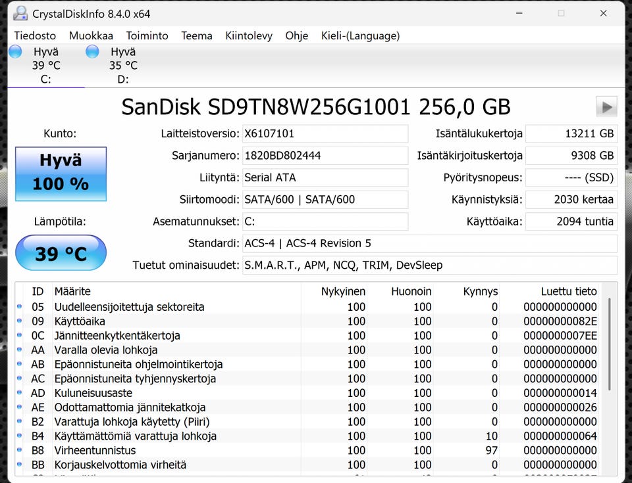The height and width of the screenshot is (483, 632).
Task: Select the D: drive health status orb
Action: pyautogui.click(x=93, y=52)
